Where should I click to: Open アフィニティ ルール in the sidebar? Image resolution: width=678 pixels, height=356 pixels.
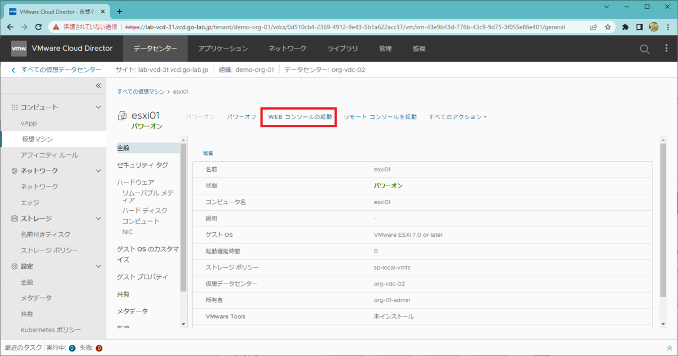(50, 155)
